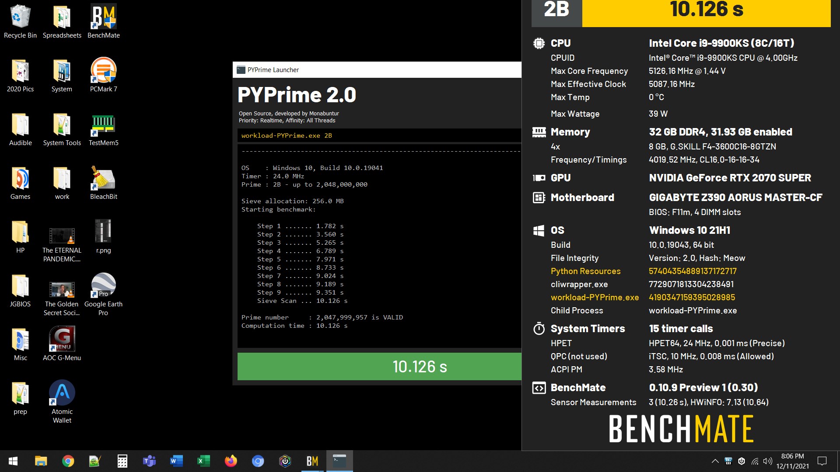840x472 pixels.
Task: Click the Python Resources hash row
Action: point(644,271)
